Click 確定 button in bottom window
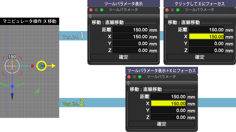 [162, 124]
